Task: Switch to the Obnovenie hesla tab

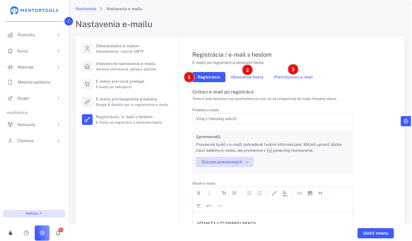Action: [x=247, y=77]
